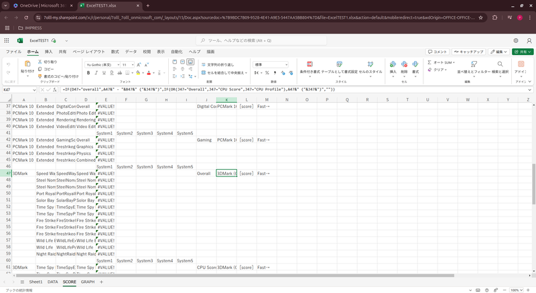Screen dimensions: 536x293
Task: Add a new sheet with plus button
Action: (101, 282)
